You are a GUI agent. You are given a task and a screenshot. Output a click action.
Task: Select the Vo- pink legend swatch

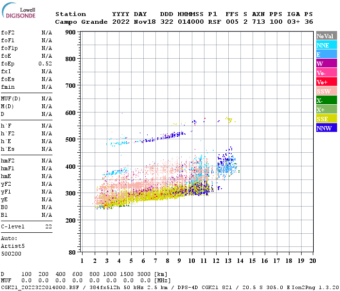326,73
